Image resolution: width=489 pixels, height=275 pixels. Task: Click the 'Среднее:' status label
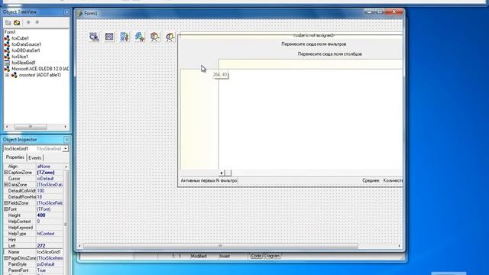pyautogui.click(x=371, y=180)
